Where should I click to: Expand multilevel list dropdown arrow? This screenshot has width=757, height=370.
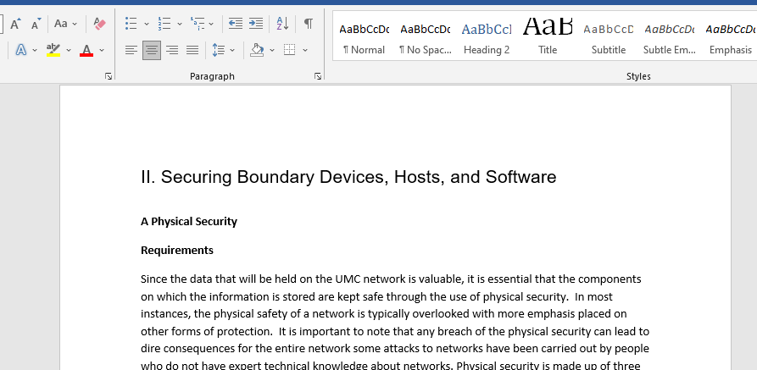(211, 24)
